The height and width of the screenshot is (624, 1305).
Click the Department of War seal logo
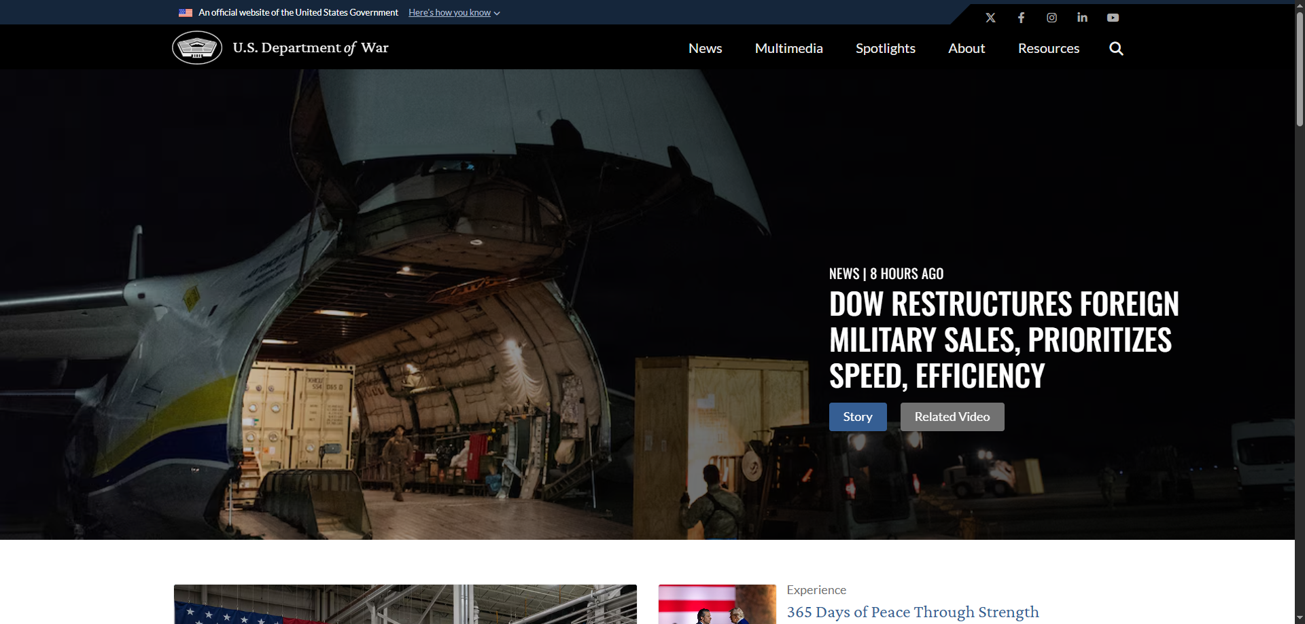[197, 48]
